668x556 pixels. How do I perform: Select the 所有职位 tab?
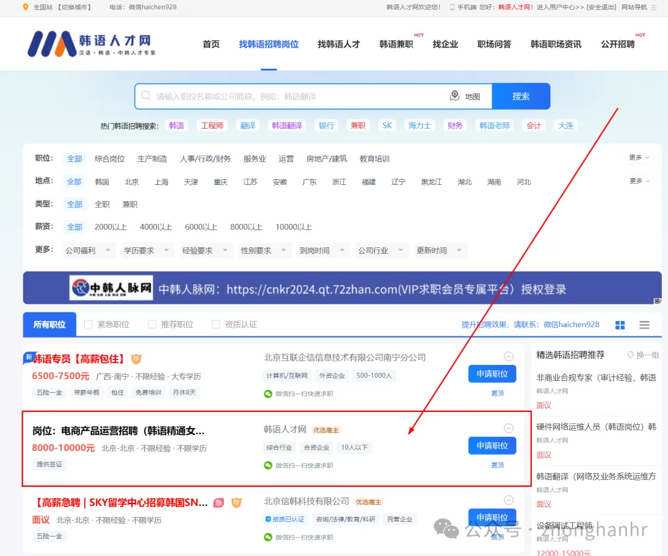click(49, 325)
